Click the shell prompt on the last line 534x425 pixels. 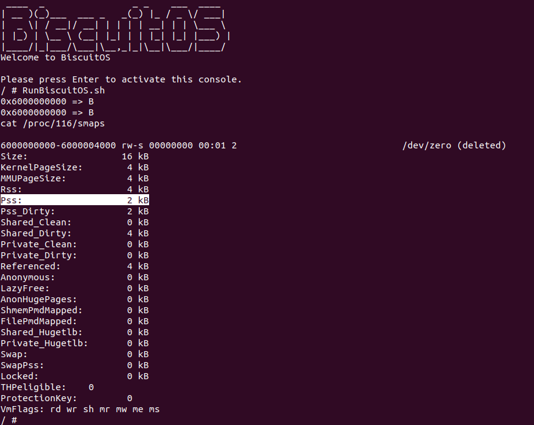click(9, 420)
